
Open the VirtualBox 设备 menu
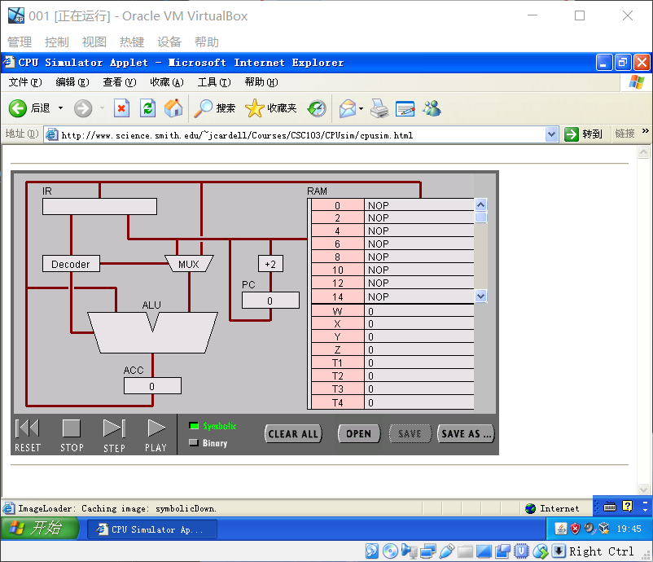(169, 42)
